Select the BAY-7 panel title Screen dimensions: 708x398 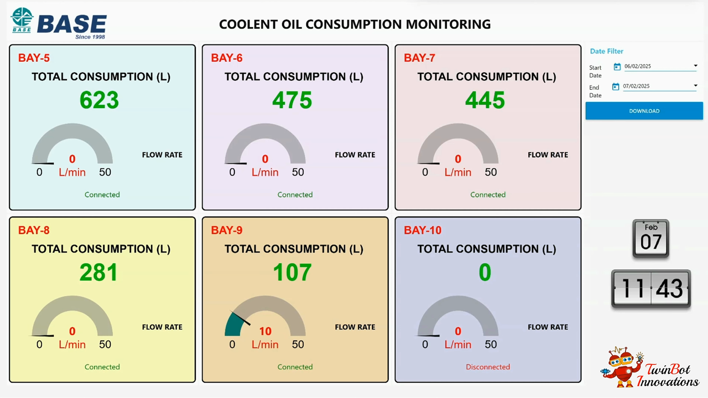[419, 58]
